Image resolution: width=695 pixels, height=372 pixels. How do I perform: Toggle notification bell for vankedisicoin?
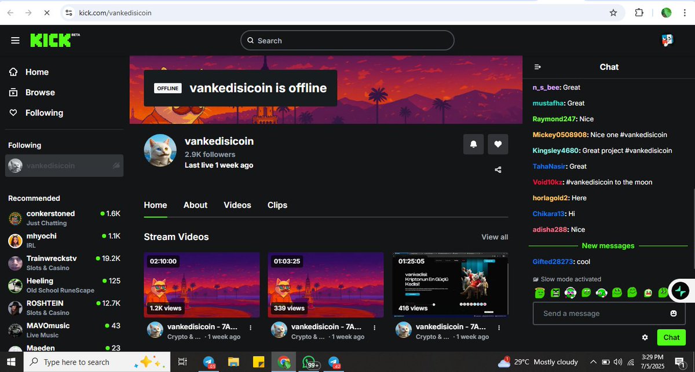tap(474, 145)
